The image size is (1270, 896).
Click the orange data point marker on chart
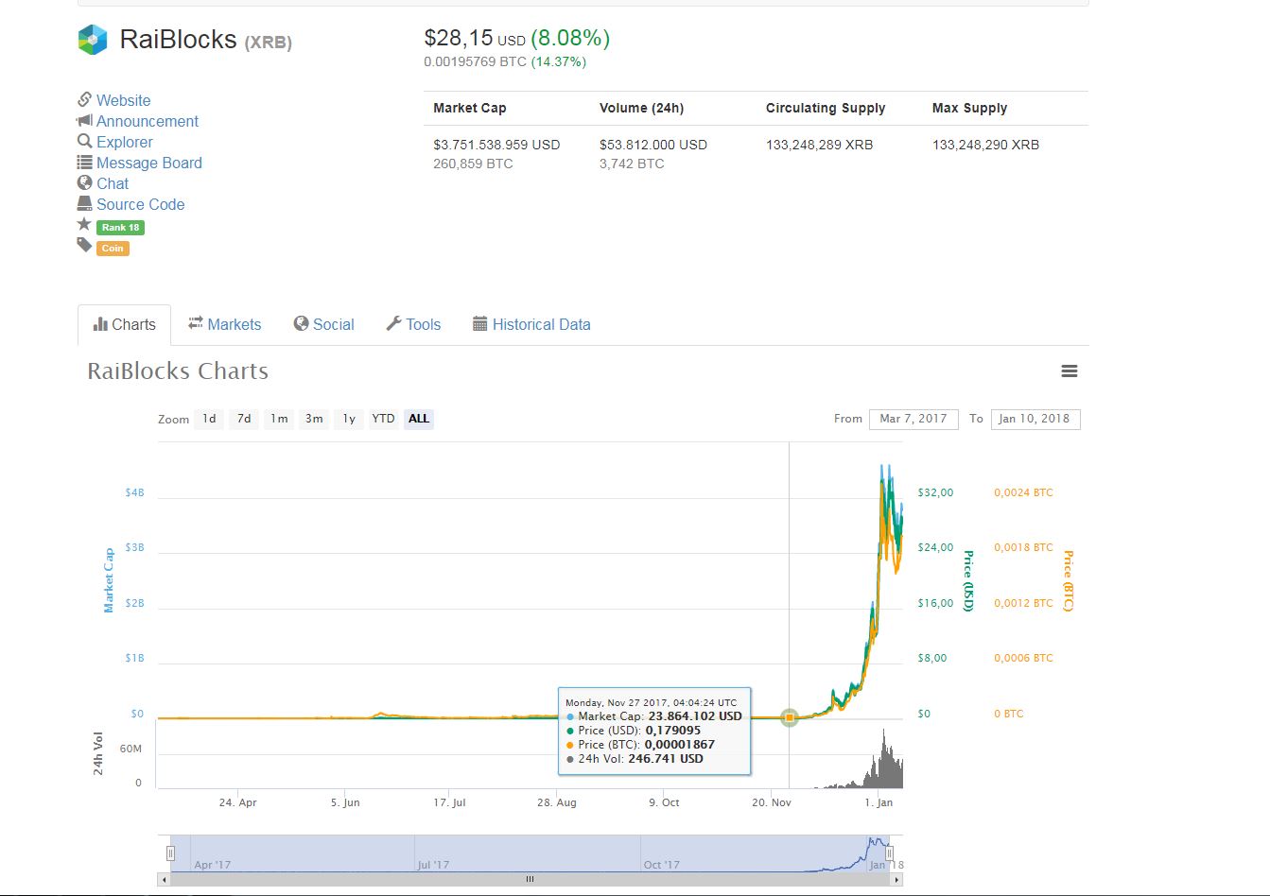click(x=790, y=718)
